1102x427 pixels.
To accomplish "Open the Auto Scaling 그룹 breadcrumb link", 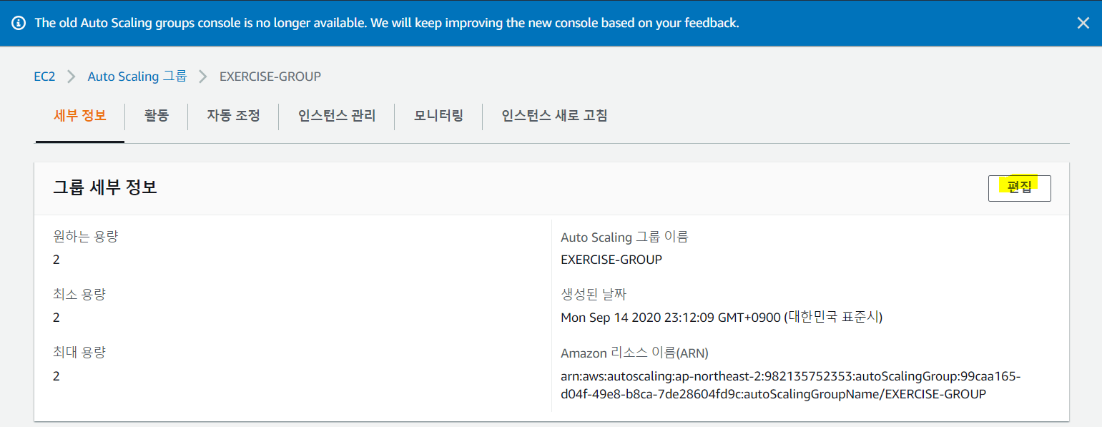I will point(137,77).
